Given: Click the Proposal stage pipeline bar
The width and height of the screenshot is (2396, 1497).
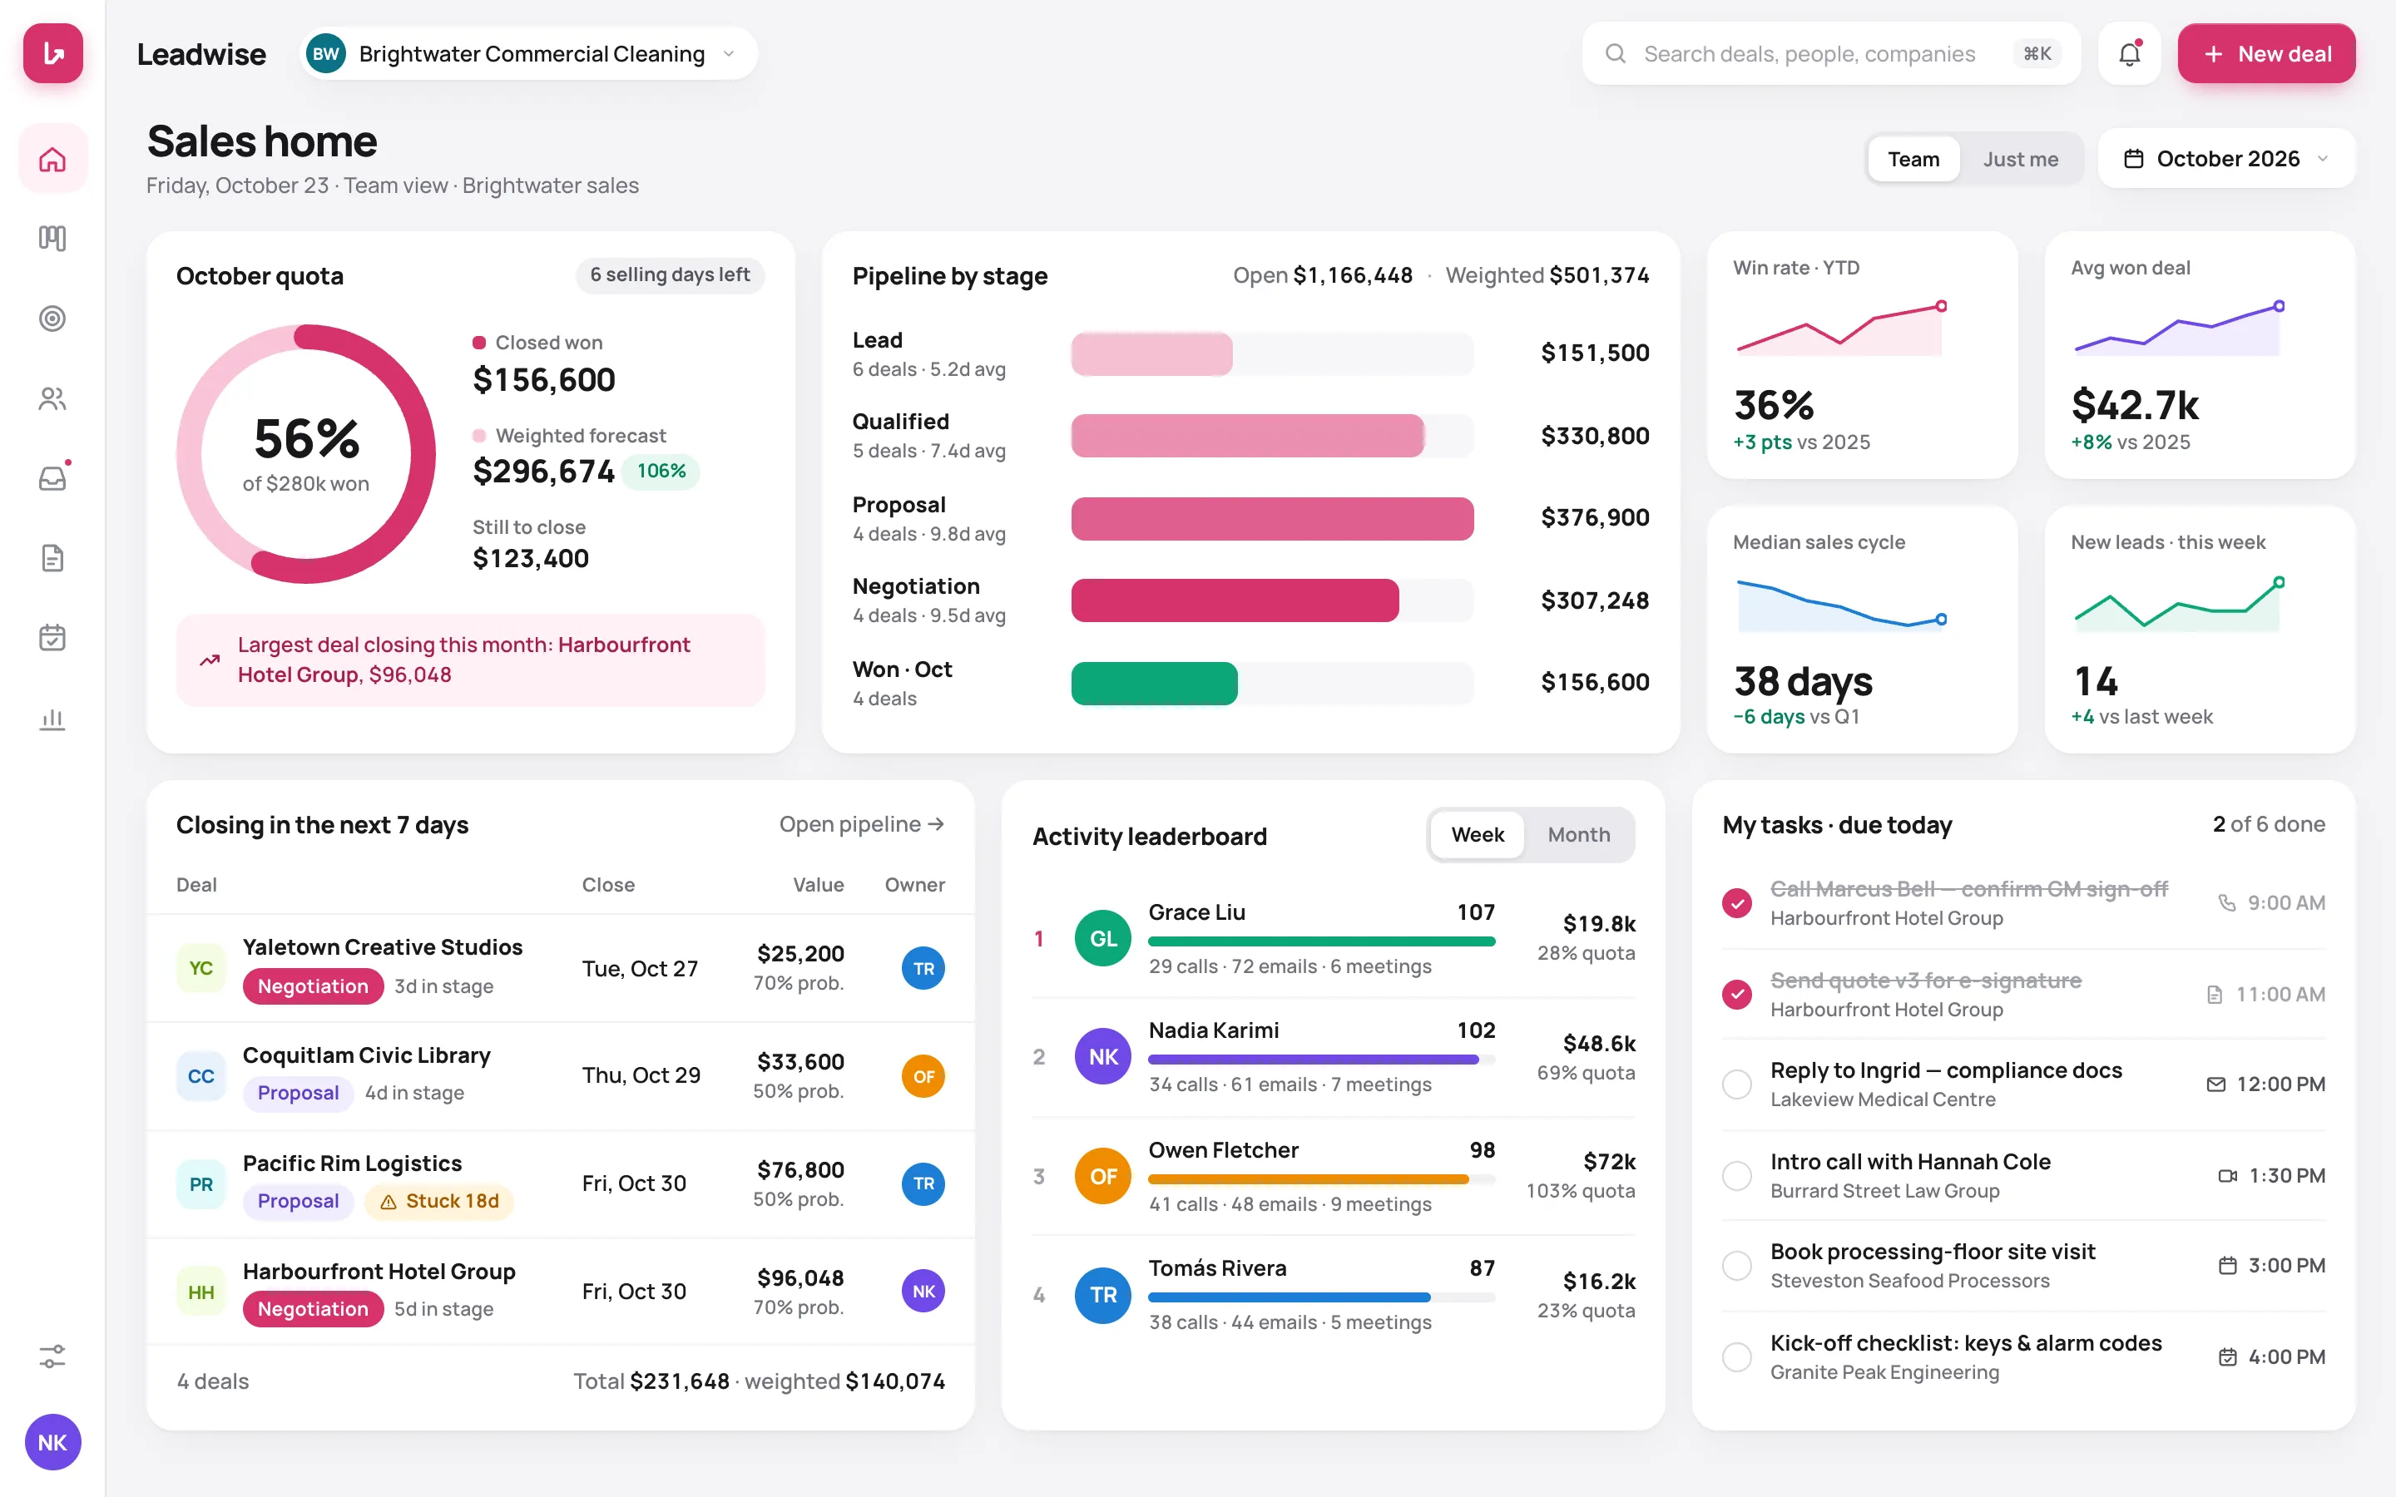Looking at the screenshot, I should pos(1272,519).
